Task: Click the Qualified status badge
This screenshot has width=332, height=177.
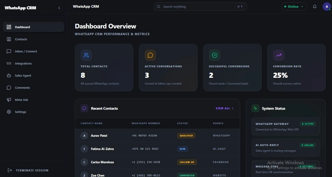Action: pos(186,135)
